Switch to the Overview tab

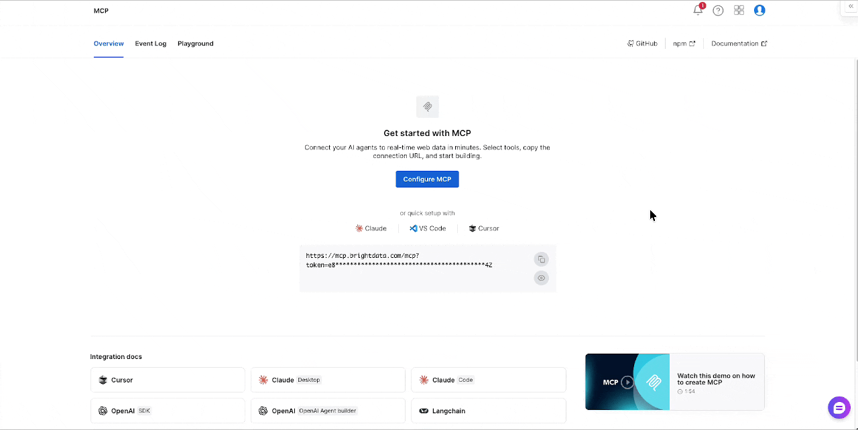(109, 44)
